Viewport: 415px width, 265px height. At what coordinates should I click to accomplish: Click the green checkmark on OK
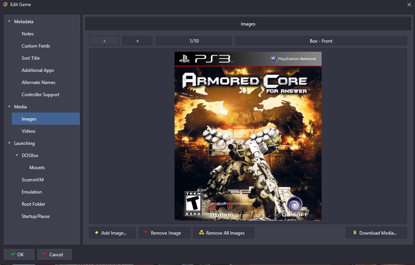point(13,254)
